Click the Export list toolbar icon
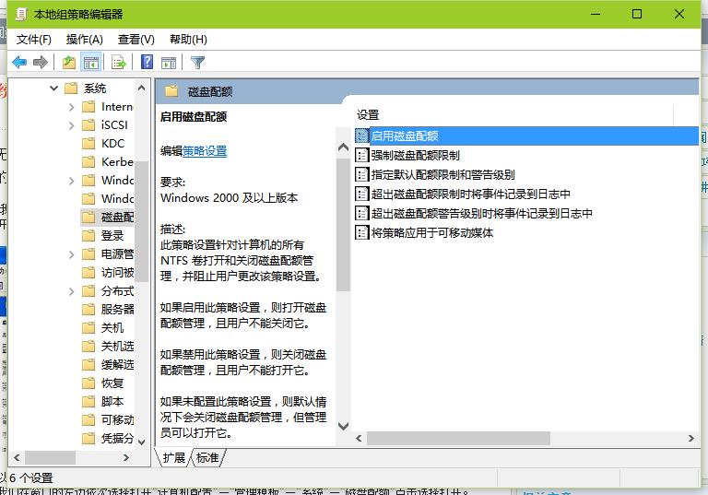 coord(118,63)
